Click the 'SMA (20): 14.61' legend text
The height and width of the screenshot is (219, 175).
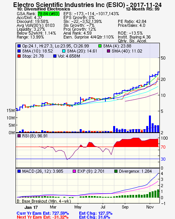coord(82,51)
